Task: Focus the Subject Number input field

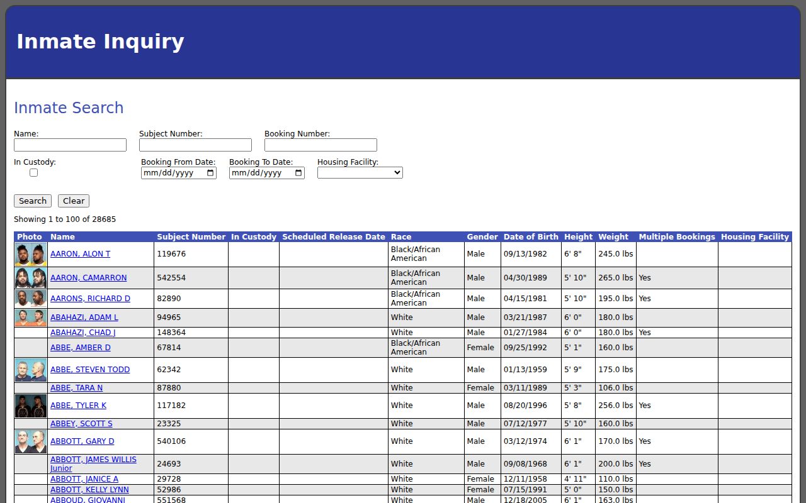Action: tap(195, 145)
